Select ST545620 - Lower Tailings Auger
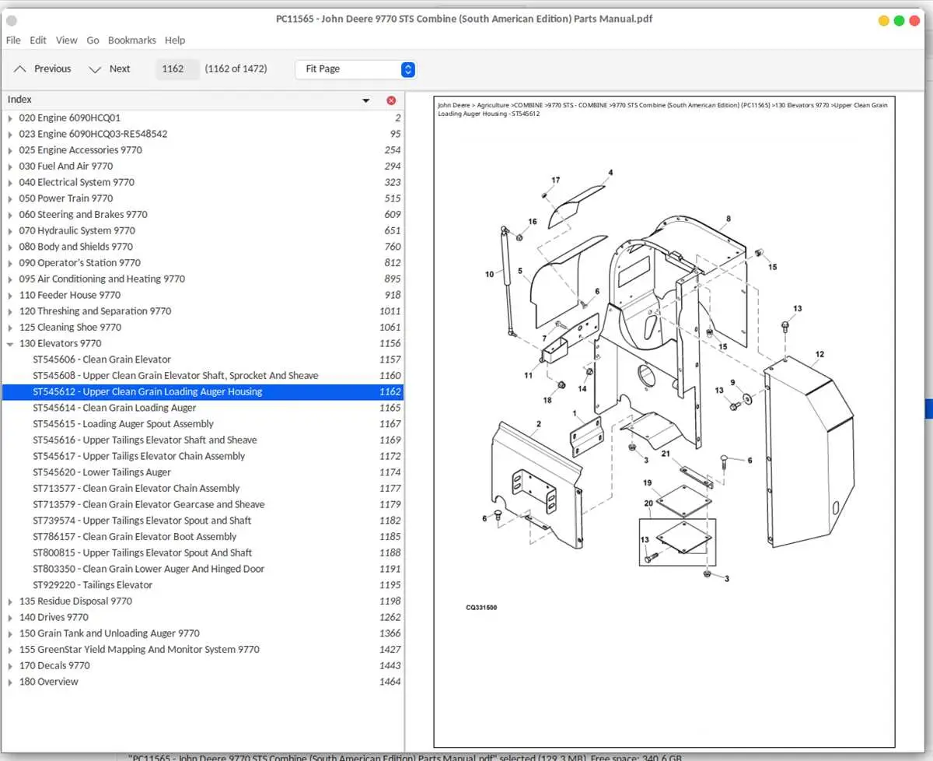The height and width of the screenshot is (761, 933). coord(203,472)
